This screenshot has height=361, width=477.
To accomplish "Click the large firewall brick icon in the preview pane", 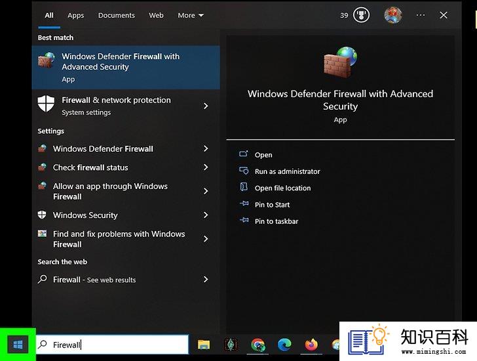I will pyautogui.click(x=341, y=62).
